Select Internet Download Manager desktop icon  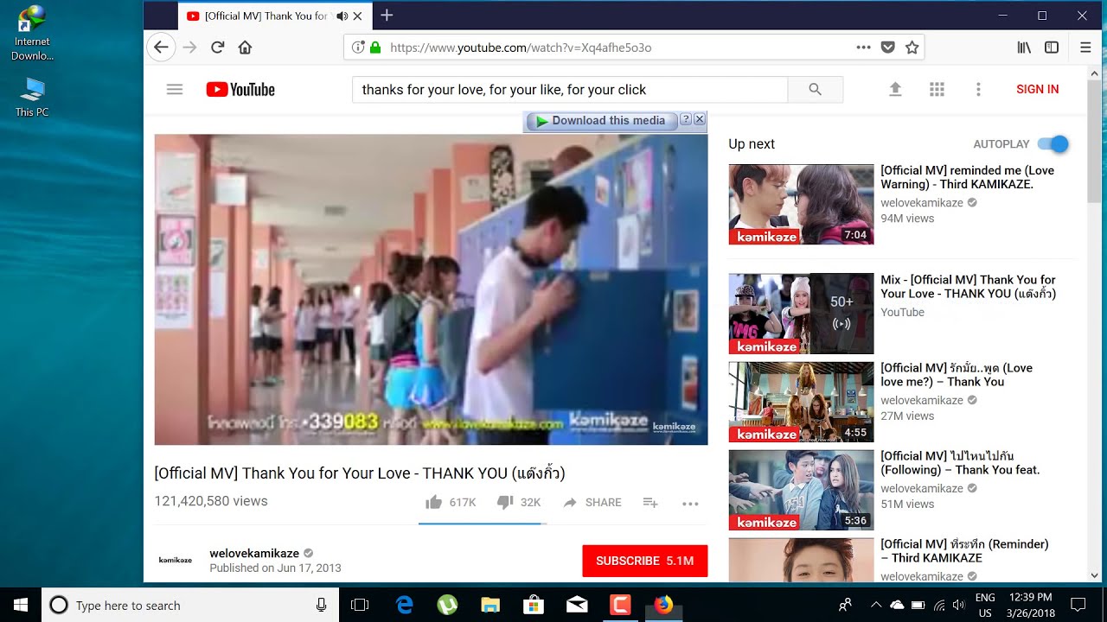pyautogui.click(x=32, y=33)
